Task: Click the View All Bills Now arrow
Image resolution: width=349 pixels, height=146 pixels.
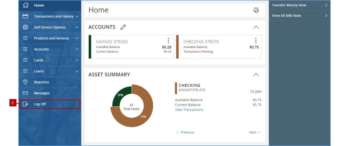Action: tap(326, 16)
